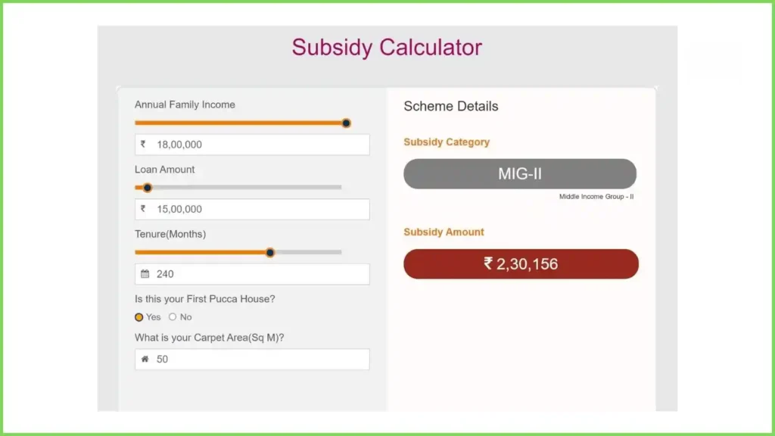The width and height of the screenshot is (775, 436).
Task: Click the Middle Income Group - II caption
Action: tap(596, 197)
